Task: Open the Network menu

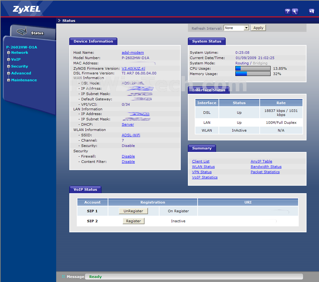Action: pyautogui.click(x=20, y=53)
